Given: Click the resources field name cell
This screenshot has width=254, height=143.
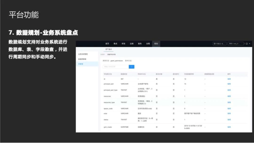Looking at the screenshot, I should pyautogui.click(x=107, y=96).
